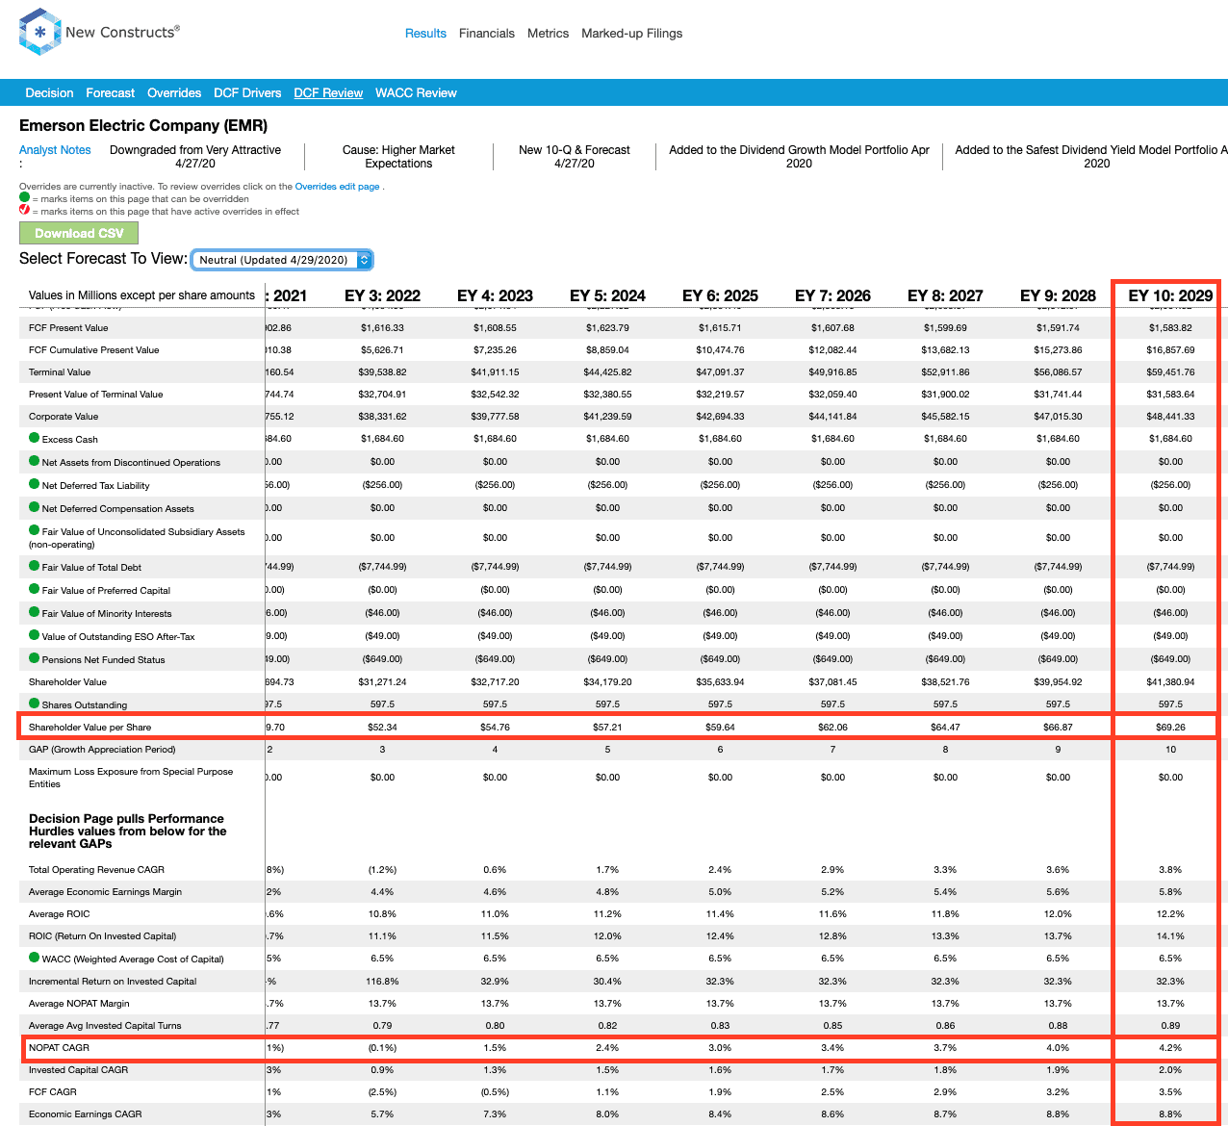Click green marker beside Pensions Net Funded Status
The width and height of the screenshot is (1228, 1126).
pos(35,658)
